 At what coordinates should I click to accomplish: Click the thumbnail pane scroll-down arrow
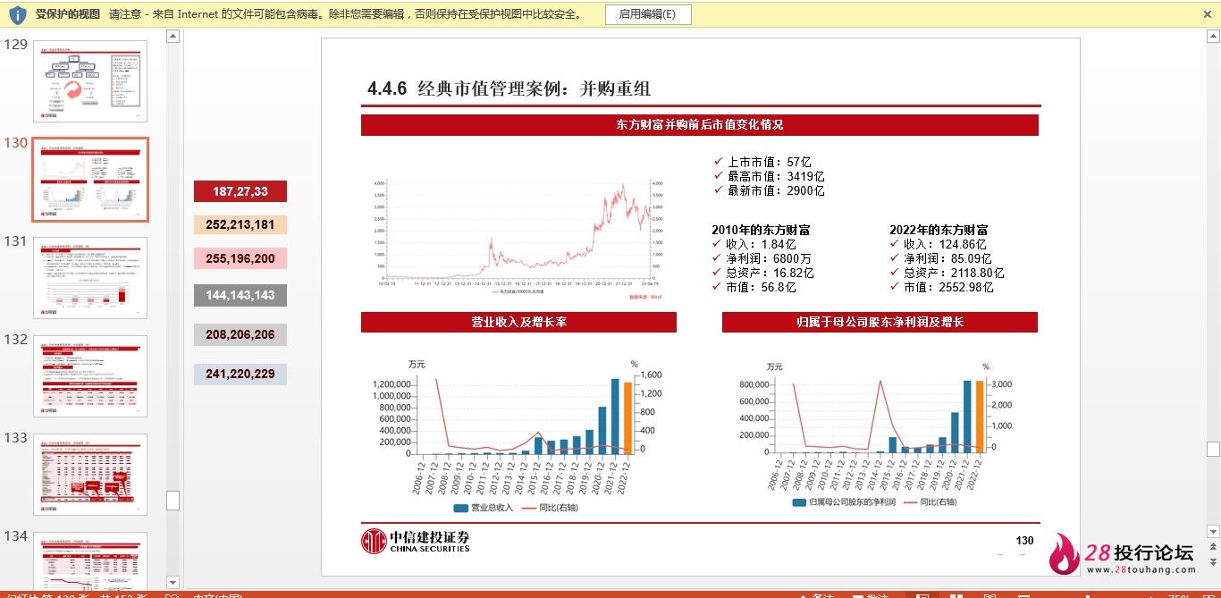[x=173, y=583]
